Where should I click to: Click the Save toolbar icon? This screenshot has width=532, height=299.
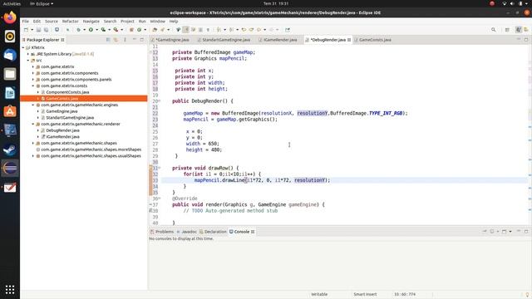(x=38, y=30)
